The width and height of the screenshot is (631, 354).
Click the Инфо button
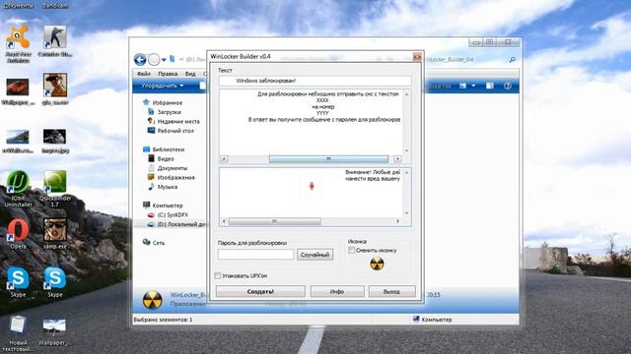pyautogui.click(x=337, y=291)
